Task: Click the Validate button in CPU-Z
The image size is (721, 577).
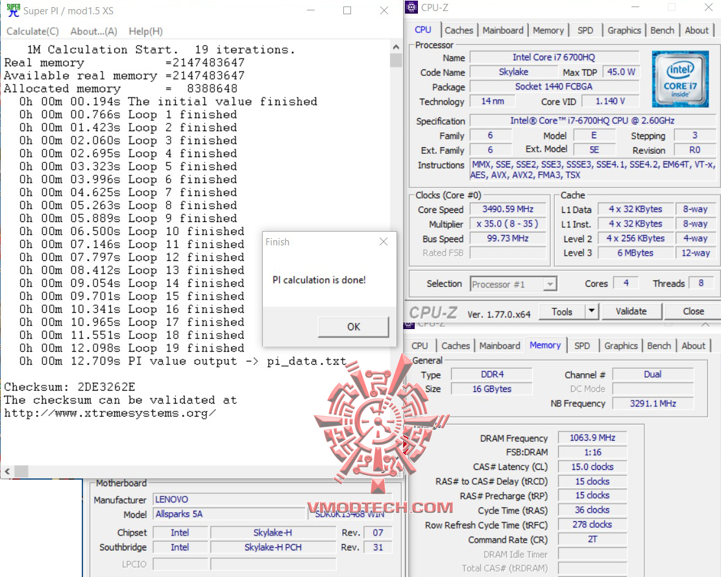Action: point(631,312)
